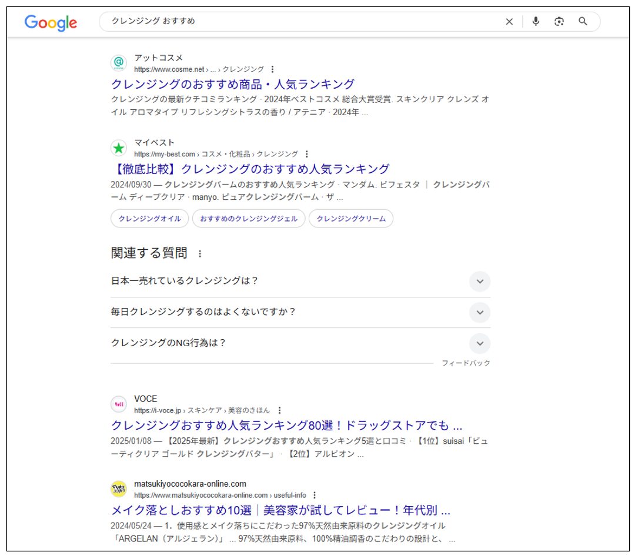Click the matsukiyococokara-online.com useful-info URL breadcrumb
Image resolution: width=635 pixels, height=556 pixels.
(x=220, y=495)
